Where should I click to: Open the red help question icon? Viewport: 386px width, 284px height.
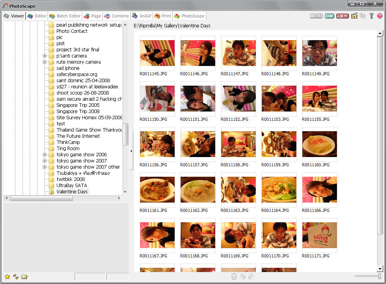tap(380, 16)
